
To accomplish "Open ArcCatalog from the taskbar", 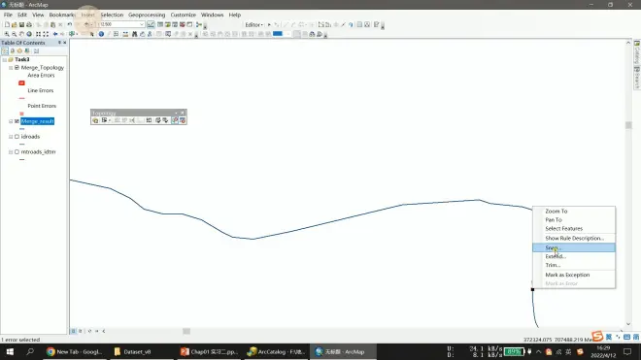I will pos(277,352).
